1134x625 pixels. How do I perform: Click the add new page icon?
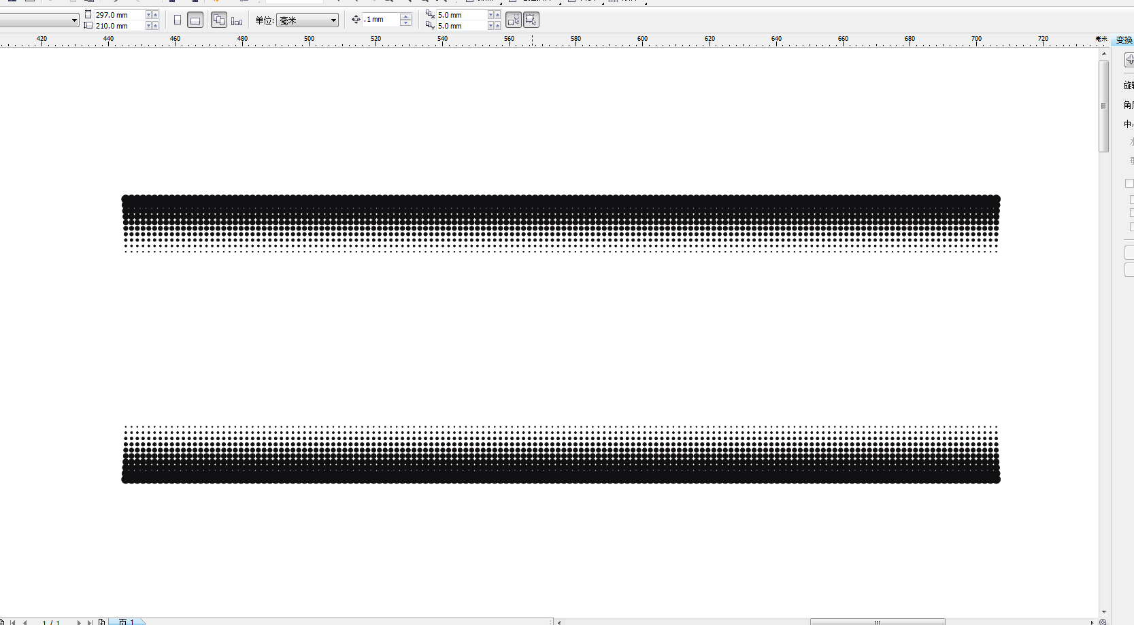[102, 622]
